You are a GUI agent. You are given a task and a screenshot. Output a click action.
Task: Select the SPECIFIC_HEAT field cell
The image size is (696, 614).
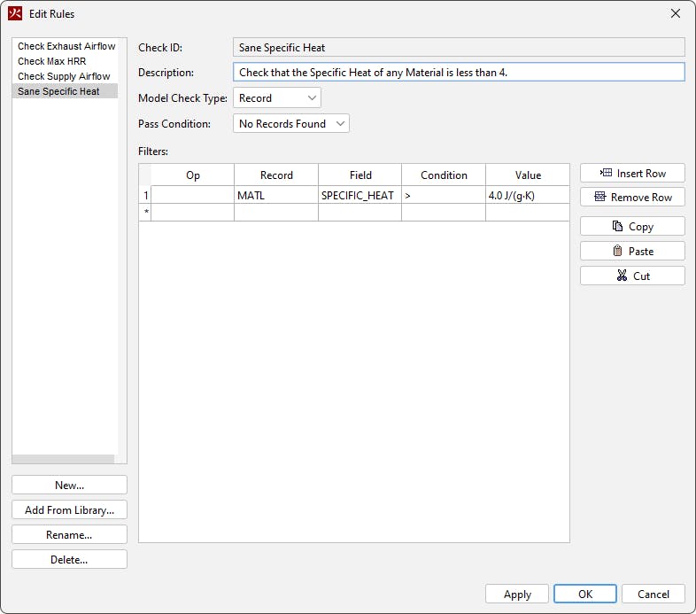[x=360, y=195]
